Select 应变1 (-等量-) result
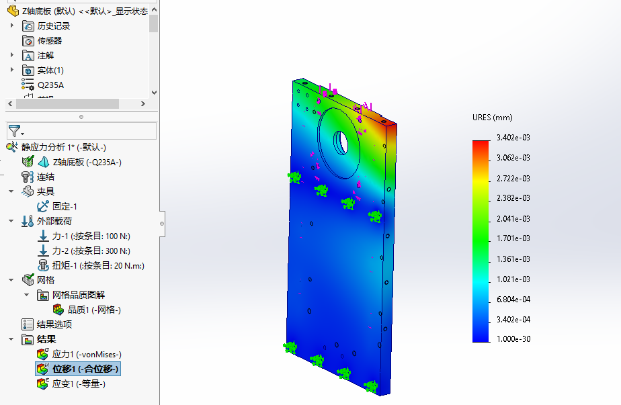 [x=79, y=384]
